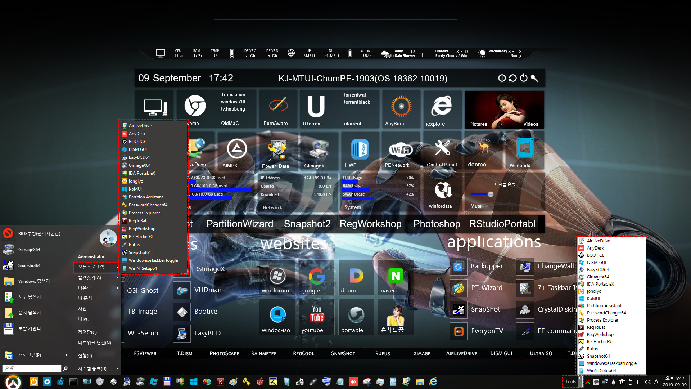Screen dimensions: 691x389
Task: Click Photoshop text link
Action: point(437,224)
